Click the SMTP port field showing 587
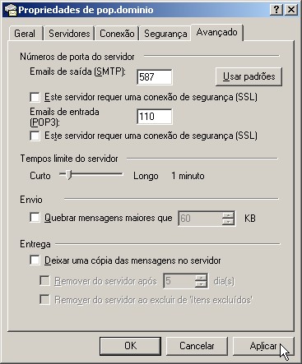This screenshot has width=302, height=364. click(x=155, y=77)
